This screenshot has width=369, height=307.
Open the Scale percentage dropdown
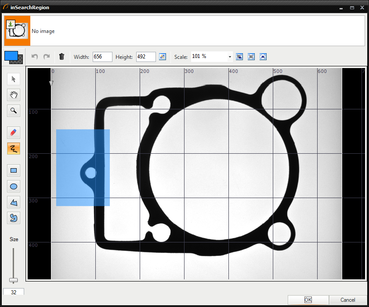point(230,57)
